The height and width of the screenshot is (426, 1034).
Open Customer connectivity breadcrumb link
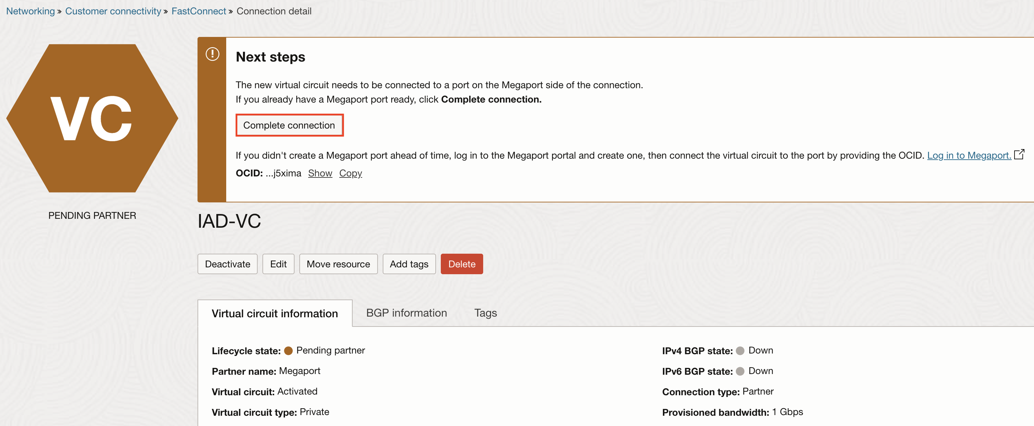click(x=113, y=11)
